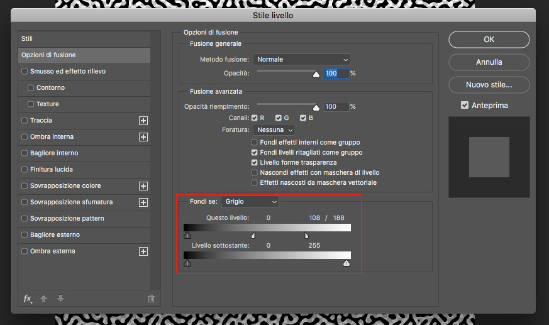This screenshot has height=325, width=549.
Task: Click the Opacità value field
Action: pyautogui.click(x=336, y=74)
